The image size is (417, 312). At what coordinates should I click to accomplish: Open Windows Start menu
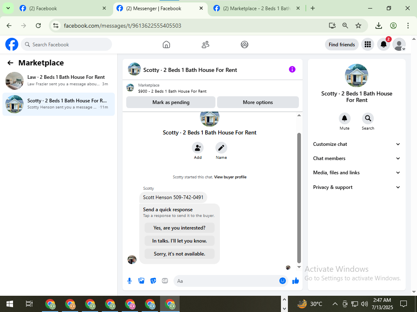click(10, 304)
